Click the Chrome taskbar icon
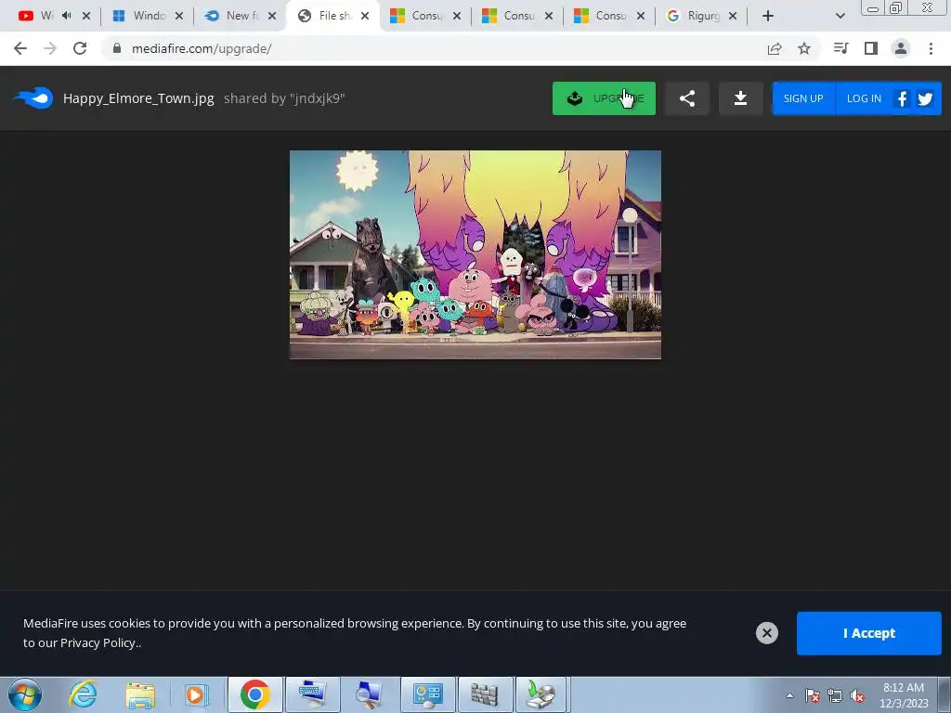 254,694
